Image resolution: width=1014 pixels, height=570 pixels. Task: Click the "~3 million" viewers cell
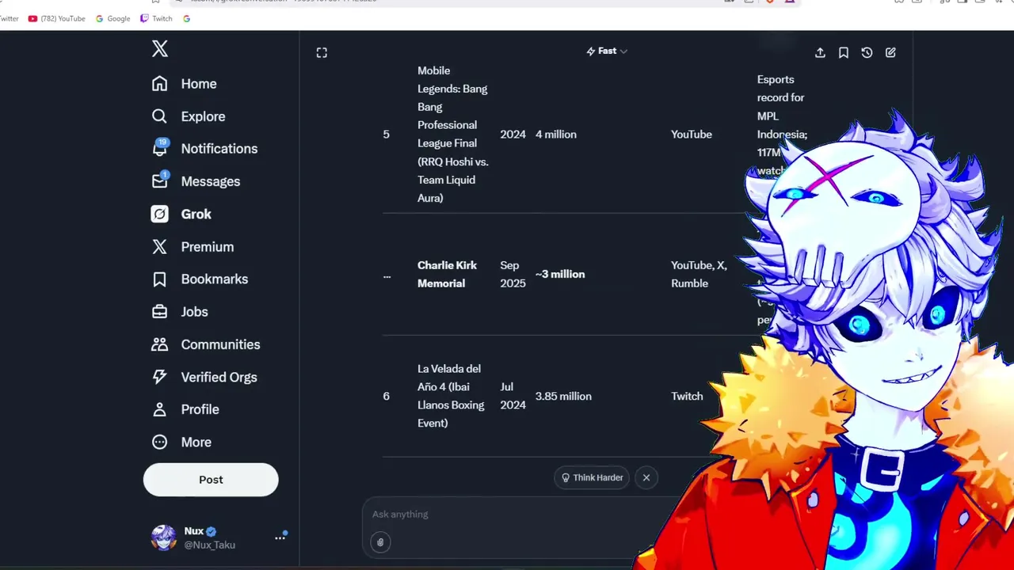pyautogui.click(x=560, y=274)
